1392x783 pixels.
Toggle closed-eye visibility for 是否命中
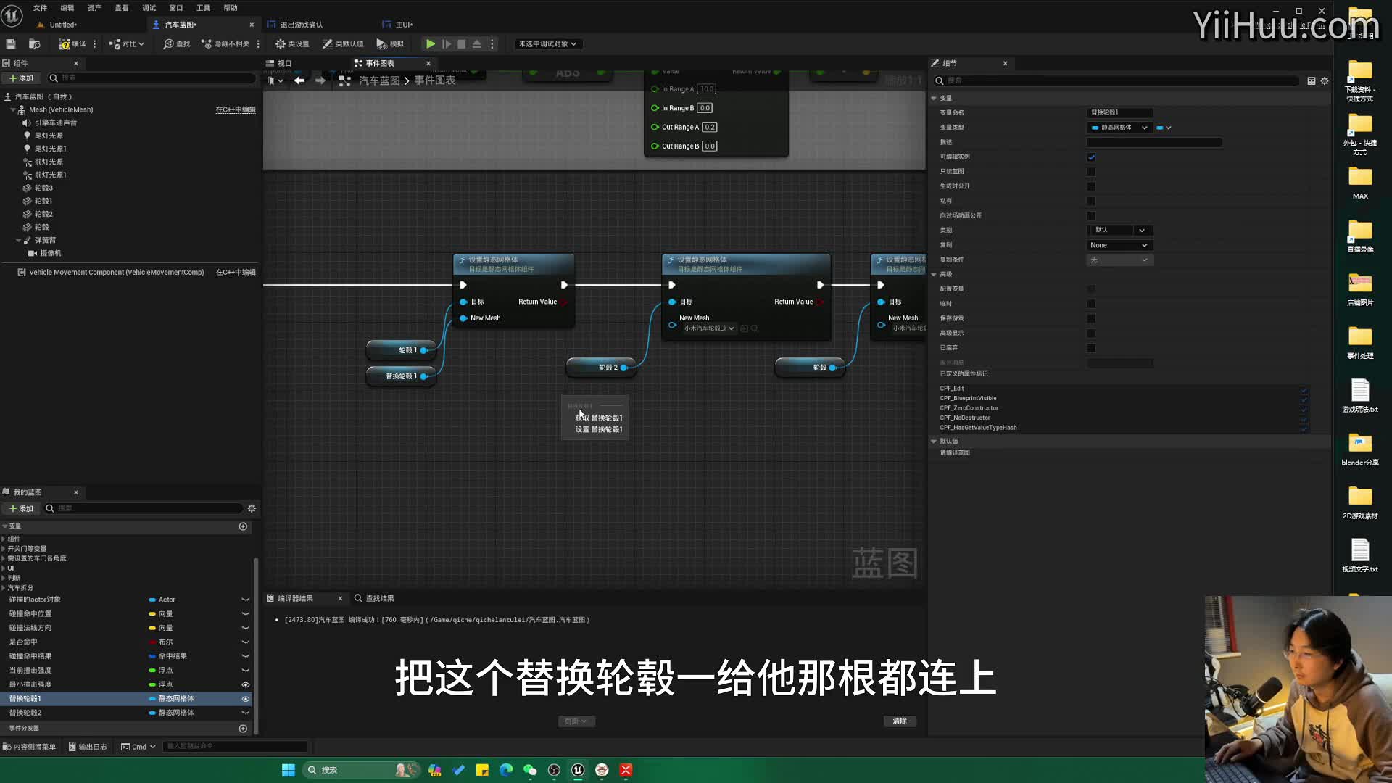coord(246,642)
